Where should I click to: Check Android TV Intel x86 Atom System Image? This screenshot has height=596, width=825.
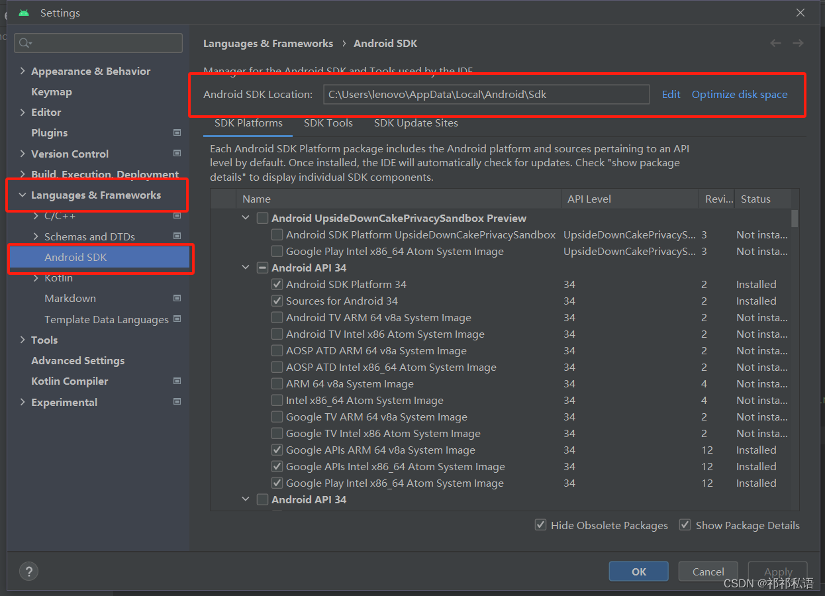277,334
